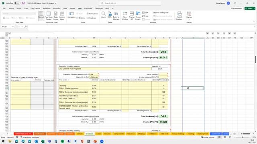Viewport: 257px width, 144px height.
Task: Open Accessibility Investigate in status bar
Action: [30, 137]
